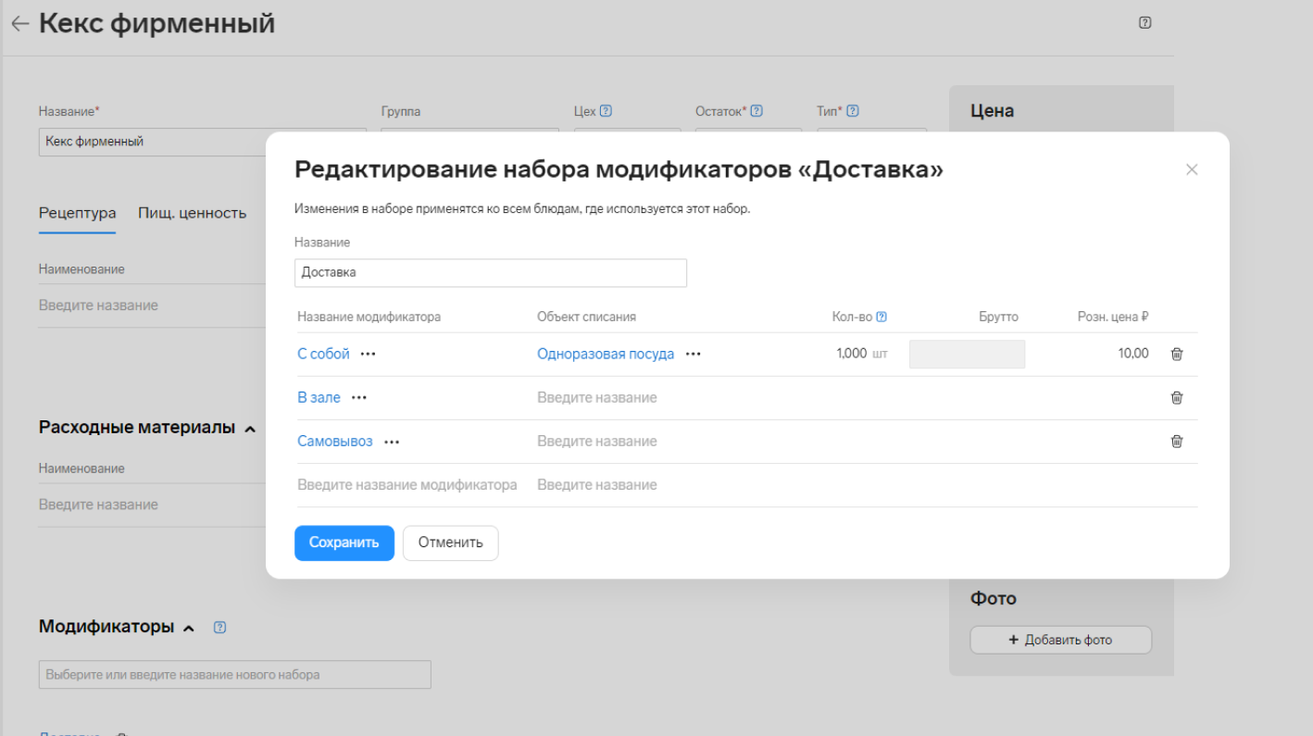Screen dimensions: 1313x736
Task: Open the 'С собой' modifier link
Action: point(323,354)
